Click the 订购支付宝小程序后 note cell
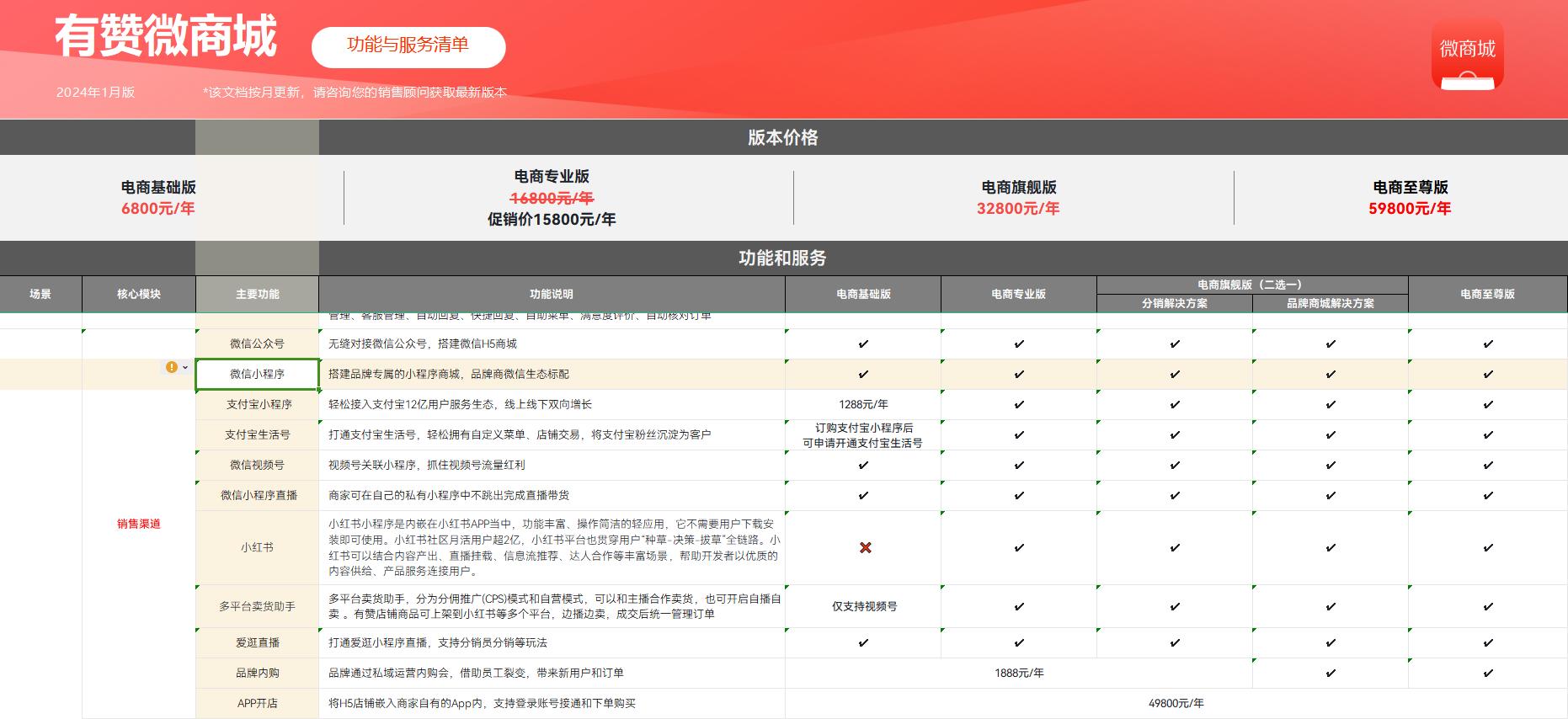1568x719 pixels. 863,434
